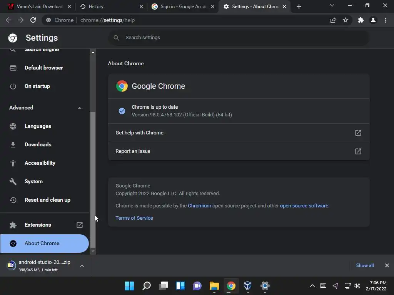Image resolution: width=394 pixels, height=295 pixels.
Task: Open the network tray icon
Action: tap(347, 286)
